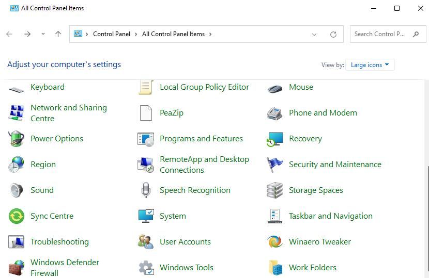Click the Security and Maintenance flag icon
The height and width of the screenshot is (278, 429).
pos(274,165)
